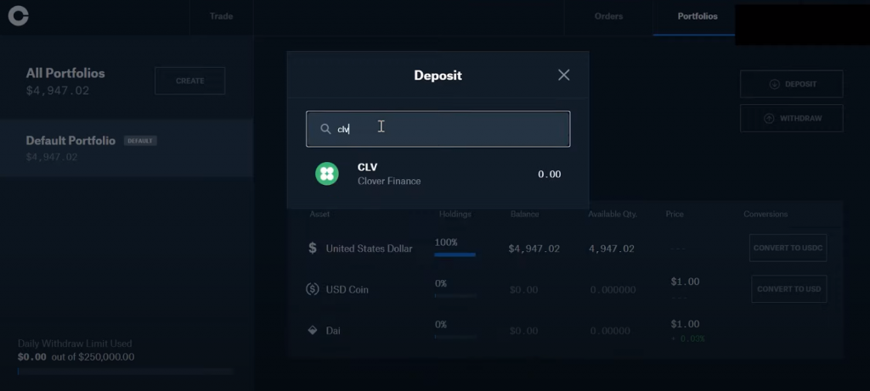870x391 pixels.
Task: Click the DEPOSIT button
Action: (x=791, y=84)
